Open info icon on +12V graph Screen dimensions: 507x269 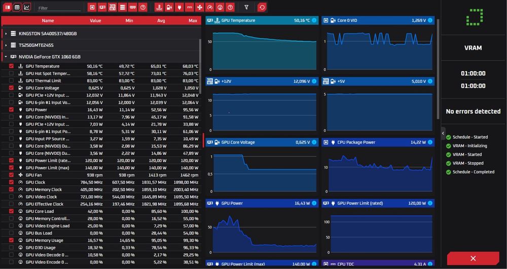314,81
